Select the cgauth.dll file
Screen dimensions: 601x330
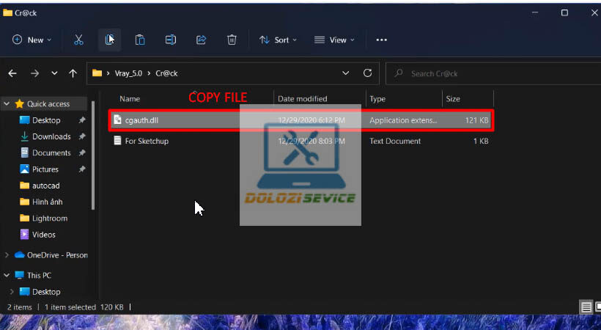coord(143,120)
